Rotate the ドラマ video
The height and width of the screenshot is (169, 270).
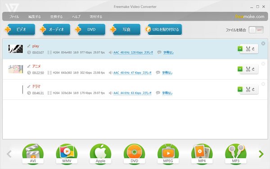(x=253, y=89)
